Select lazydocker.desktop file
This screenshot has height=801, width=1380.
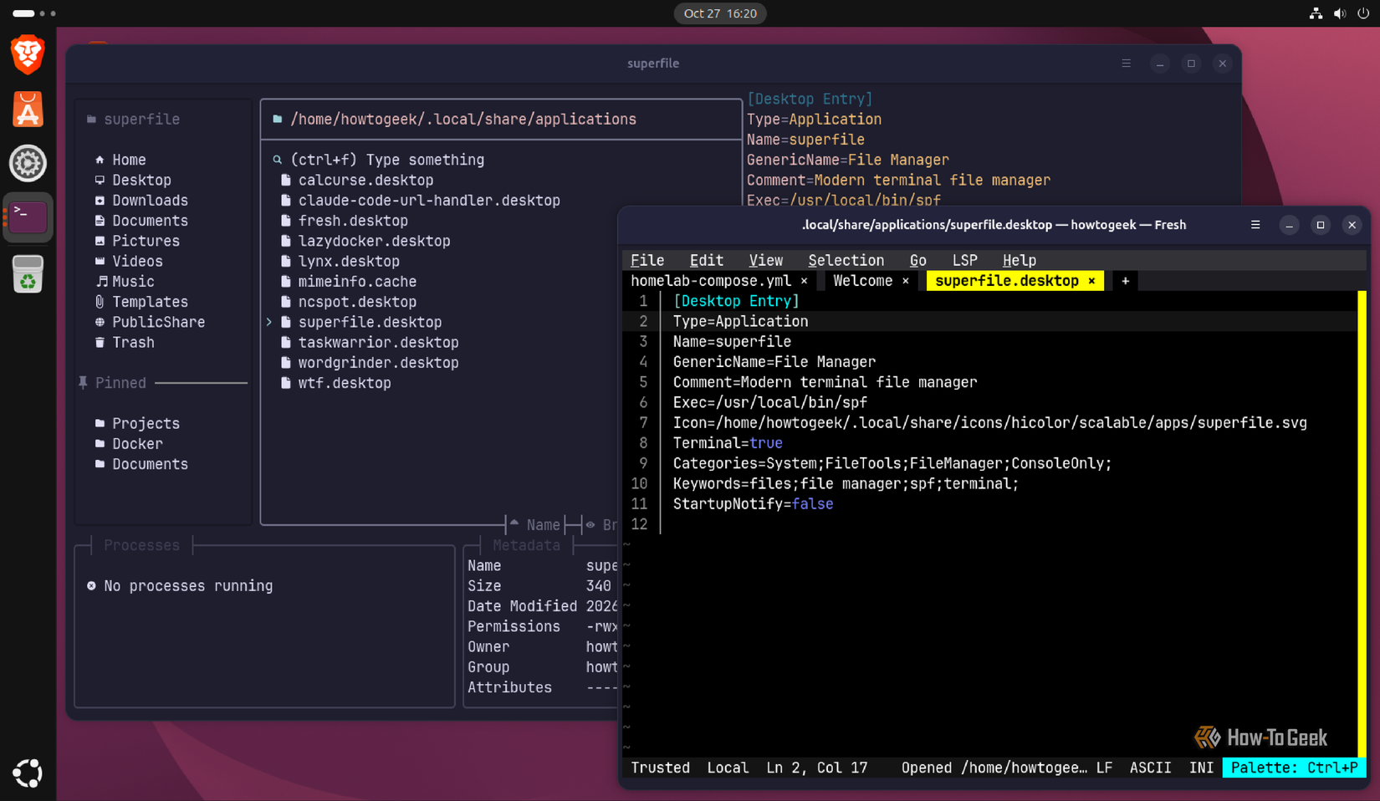click(x=365, y=241)
